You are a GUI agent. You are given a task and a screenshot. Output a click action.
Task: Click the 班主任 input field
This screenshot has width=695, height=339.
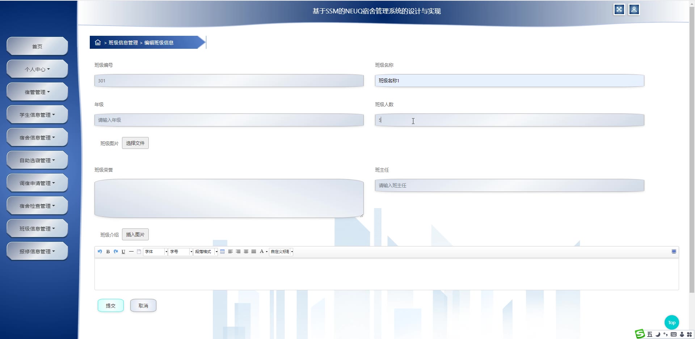click(510, 185)
